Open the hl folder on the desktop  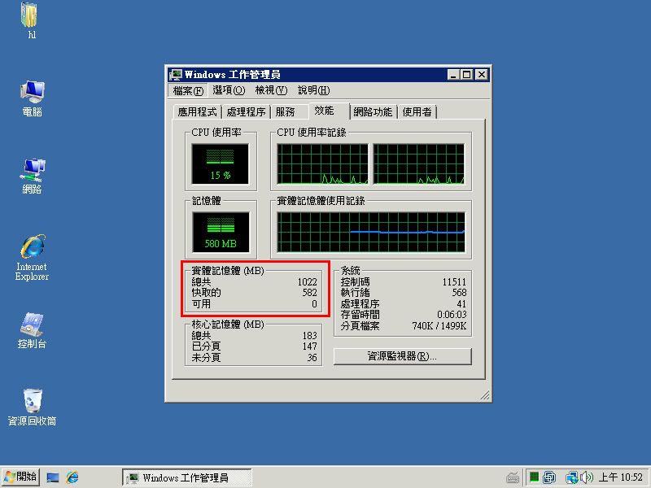point(29,21)
